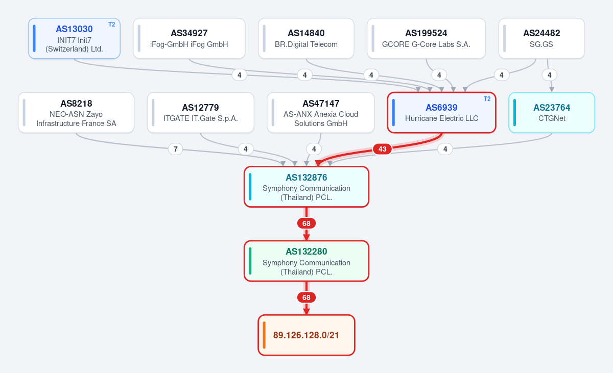Select the AS13030 Init7 node

click(74, 38)
